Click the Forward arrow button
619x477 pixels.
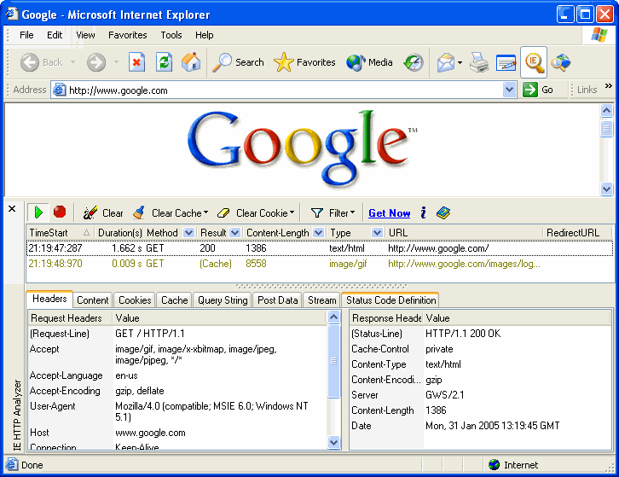(96, 62)
